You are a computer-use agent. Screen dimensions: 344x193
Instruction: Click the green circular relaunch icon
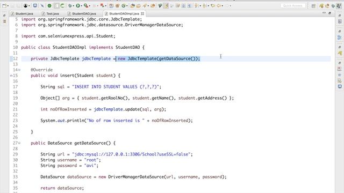[49, 6]
